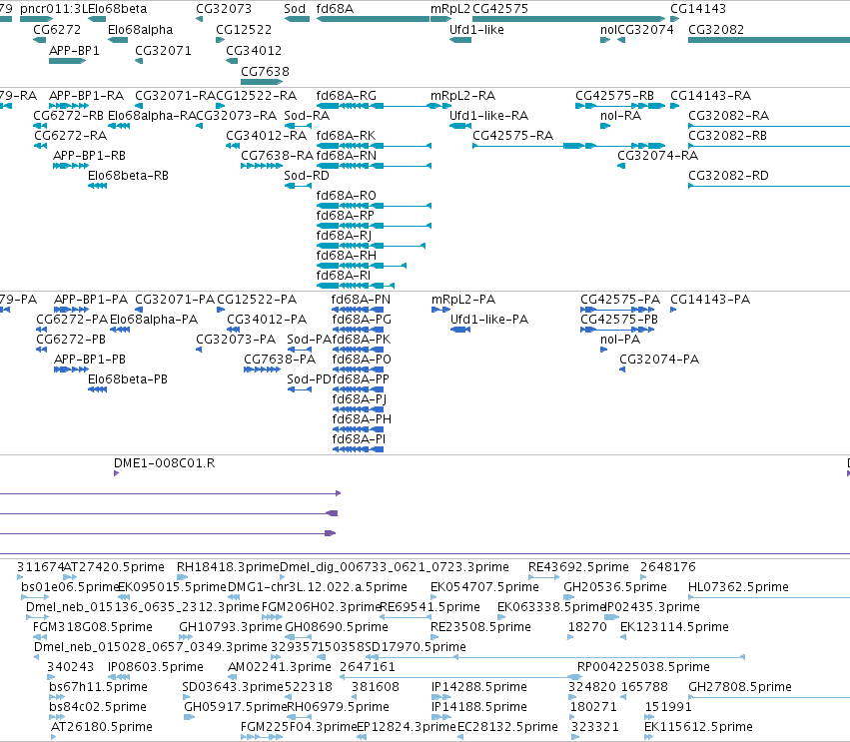
Task: Click the Ufd1-like gene label
Action: 476,30
